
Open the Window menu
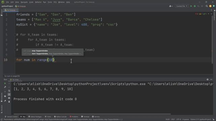(61, 2)
